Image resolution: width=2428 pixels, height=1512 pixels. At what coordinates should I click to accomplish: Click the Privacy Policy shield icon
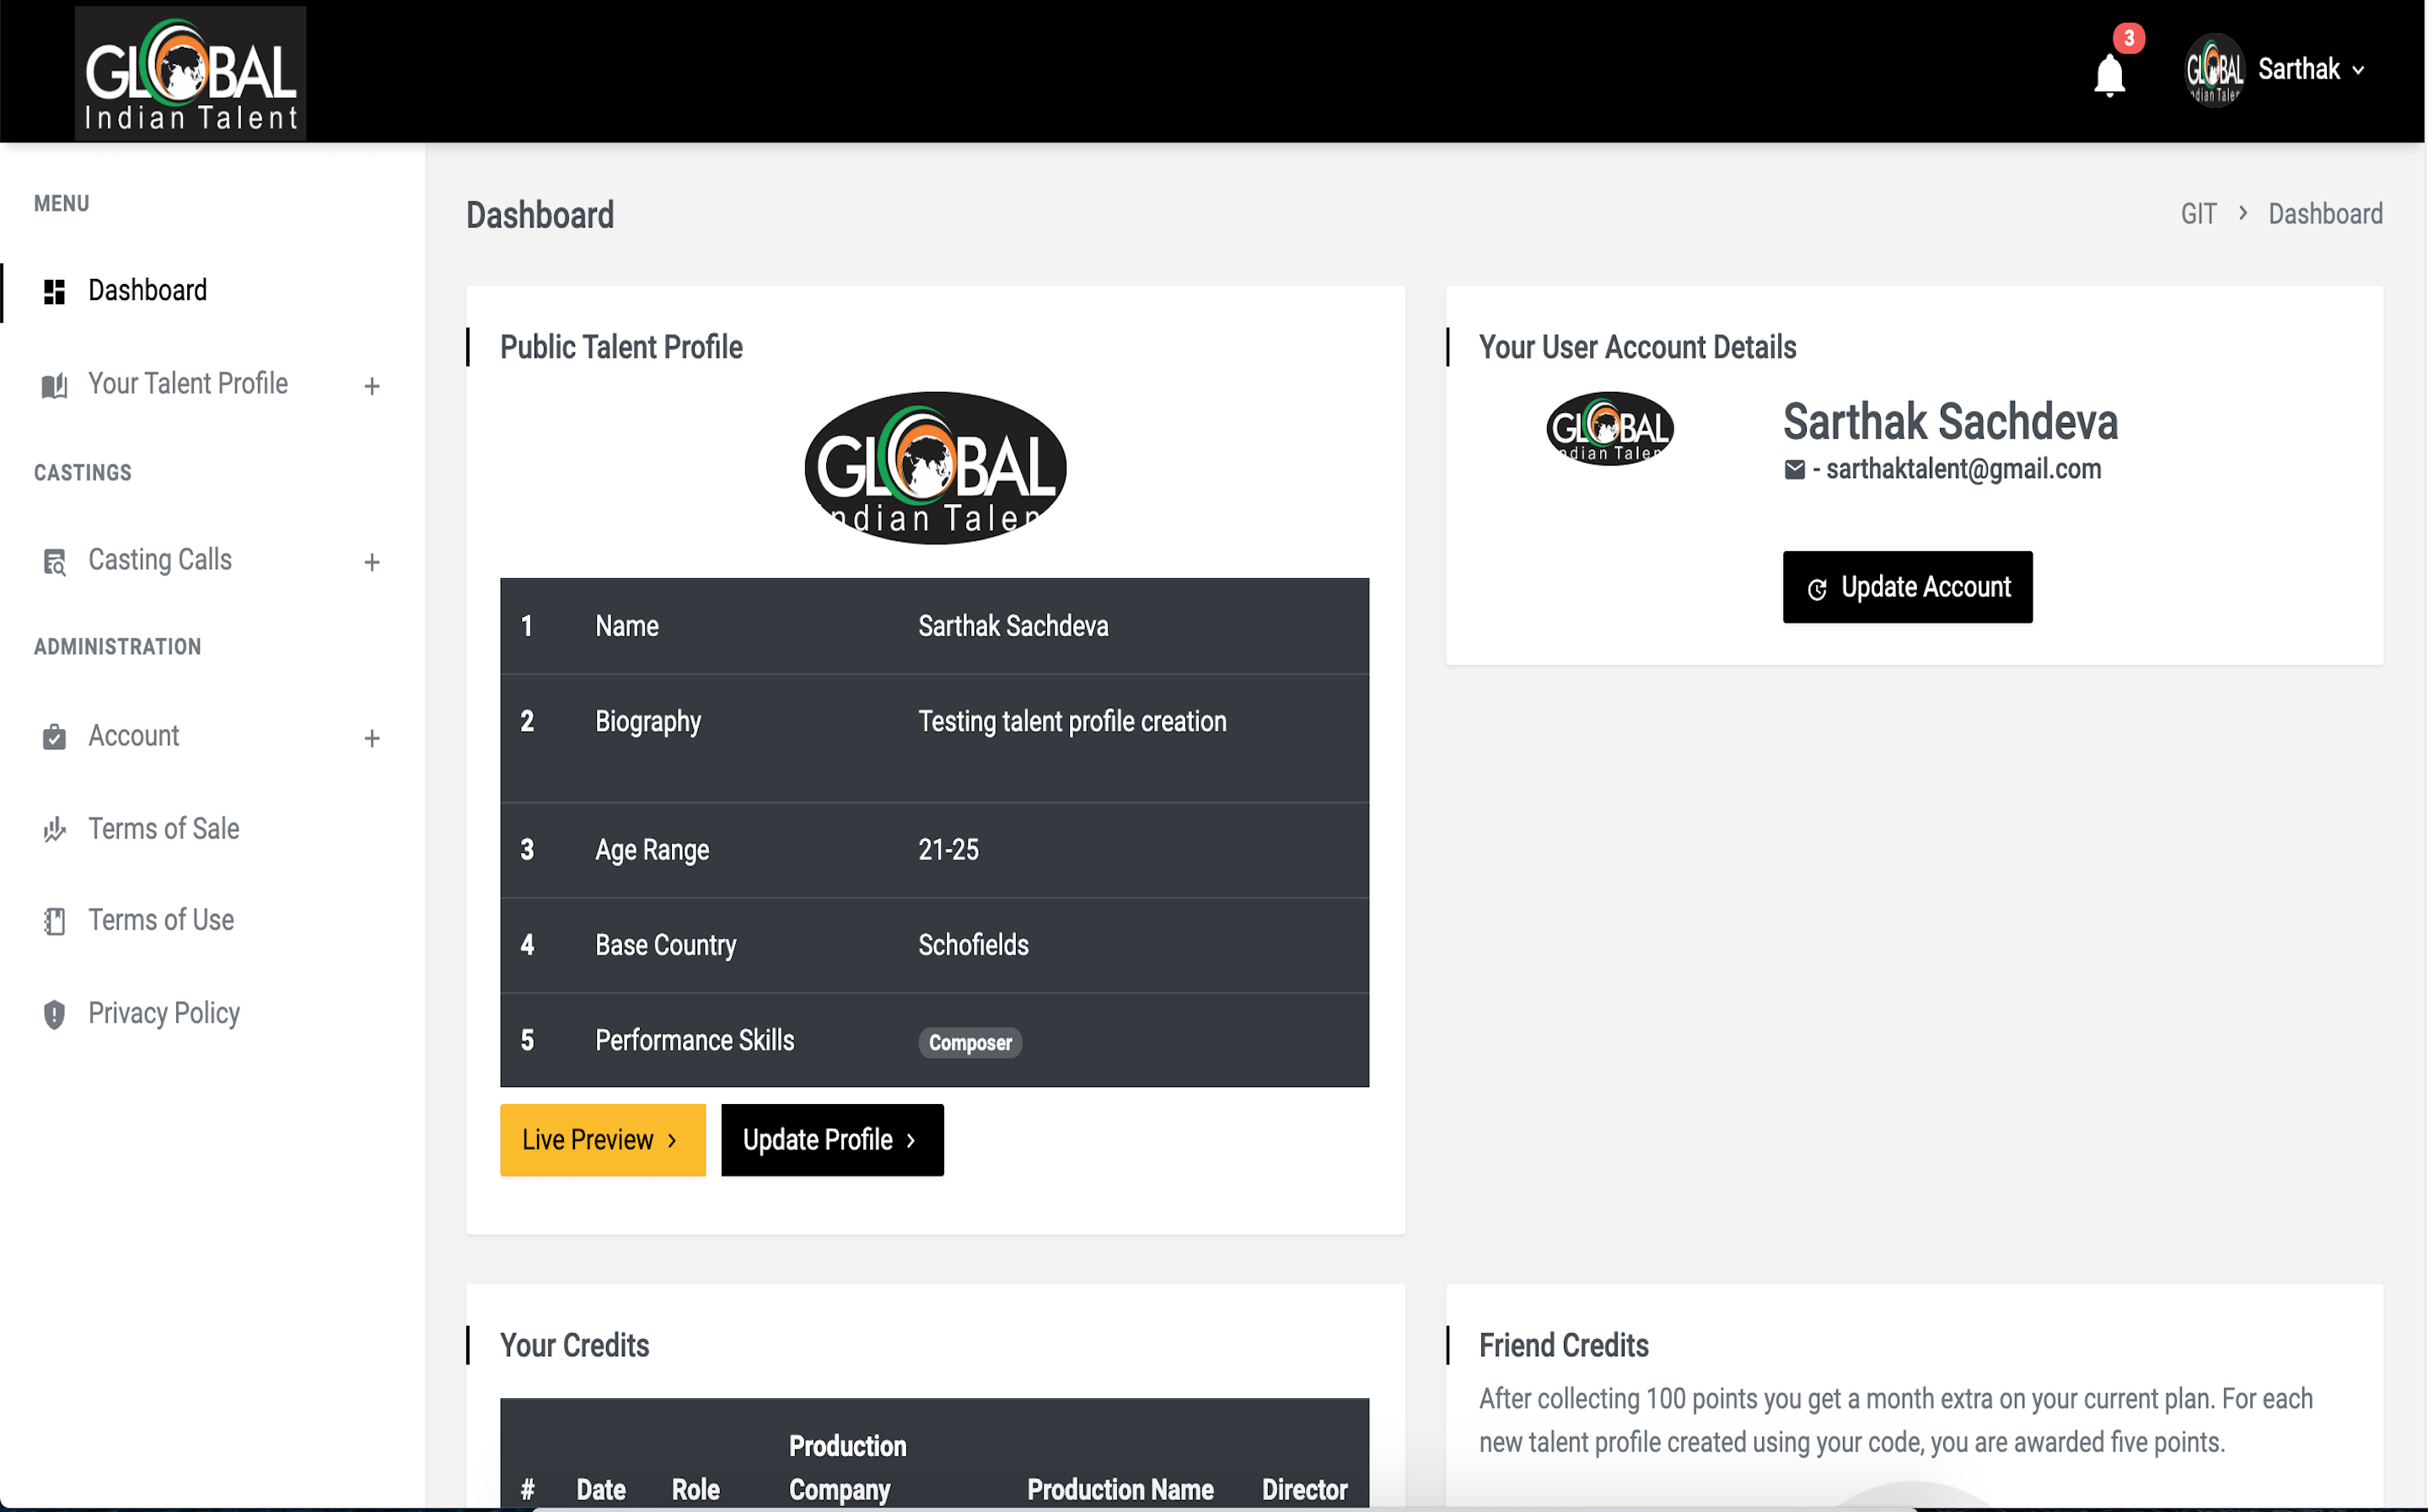click(x=54, y=1014)
